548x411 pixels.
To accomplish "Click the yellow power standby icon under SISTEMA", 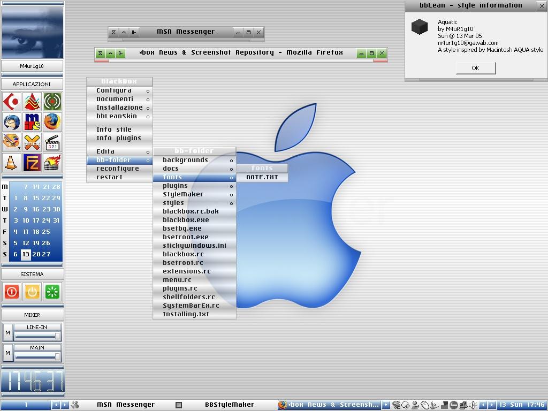I will [32, 292].
